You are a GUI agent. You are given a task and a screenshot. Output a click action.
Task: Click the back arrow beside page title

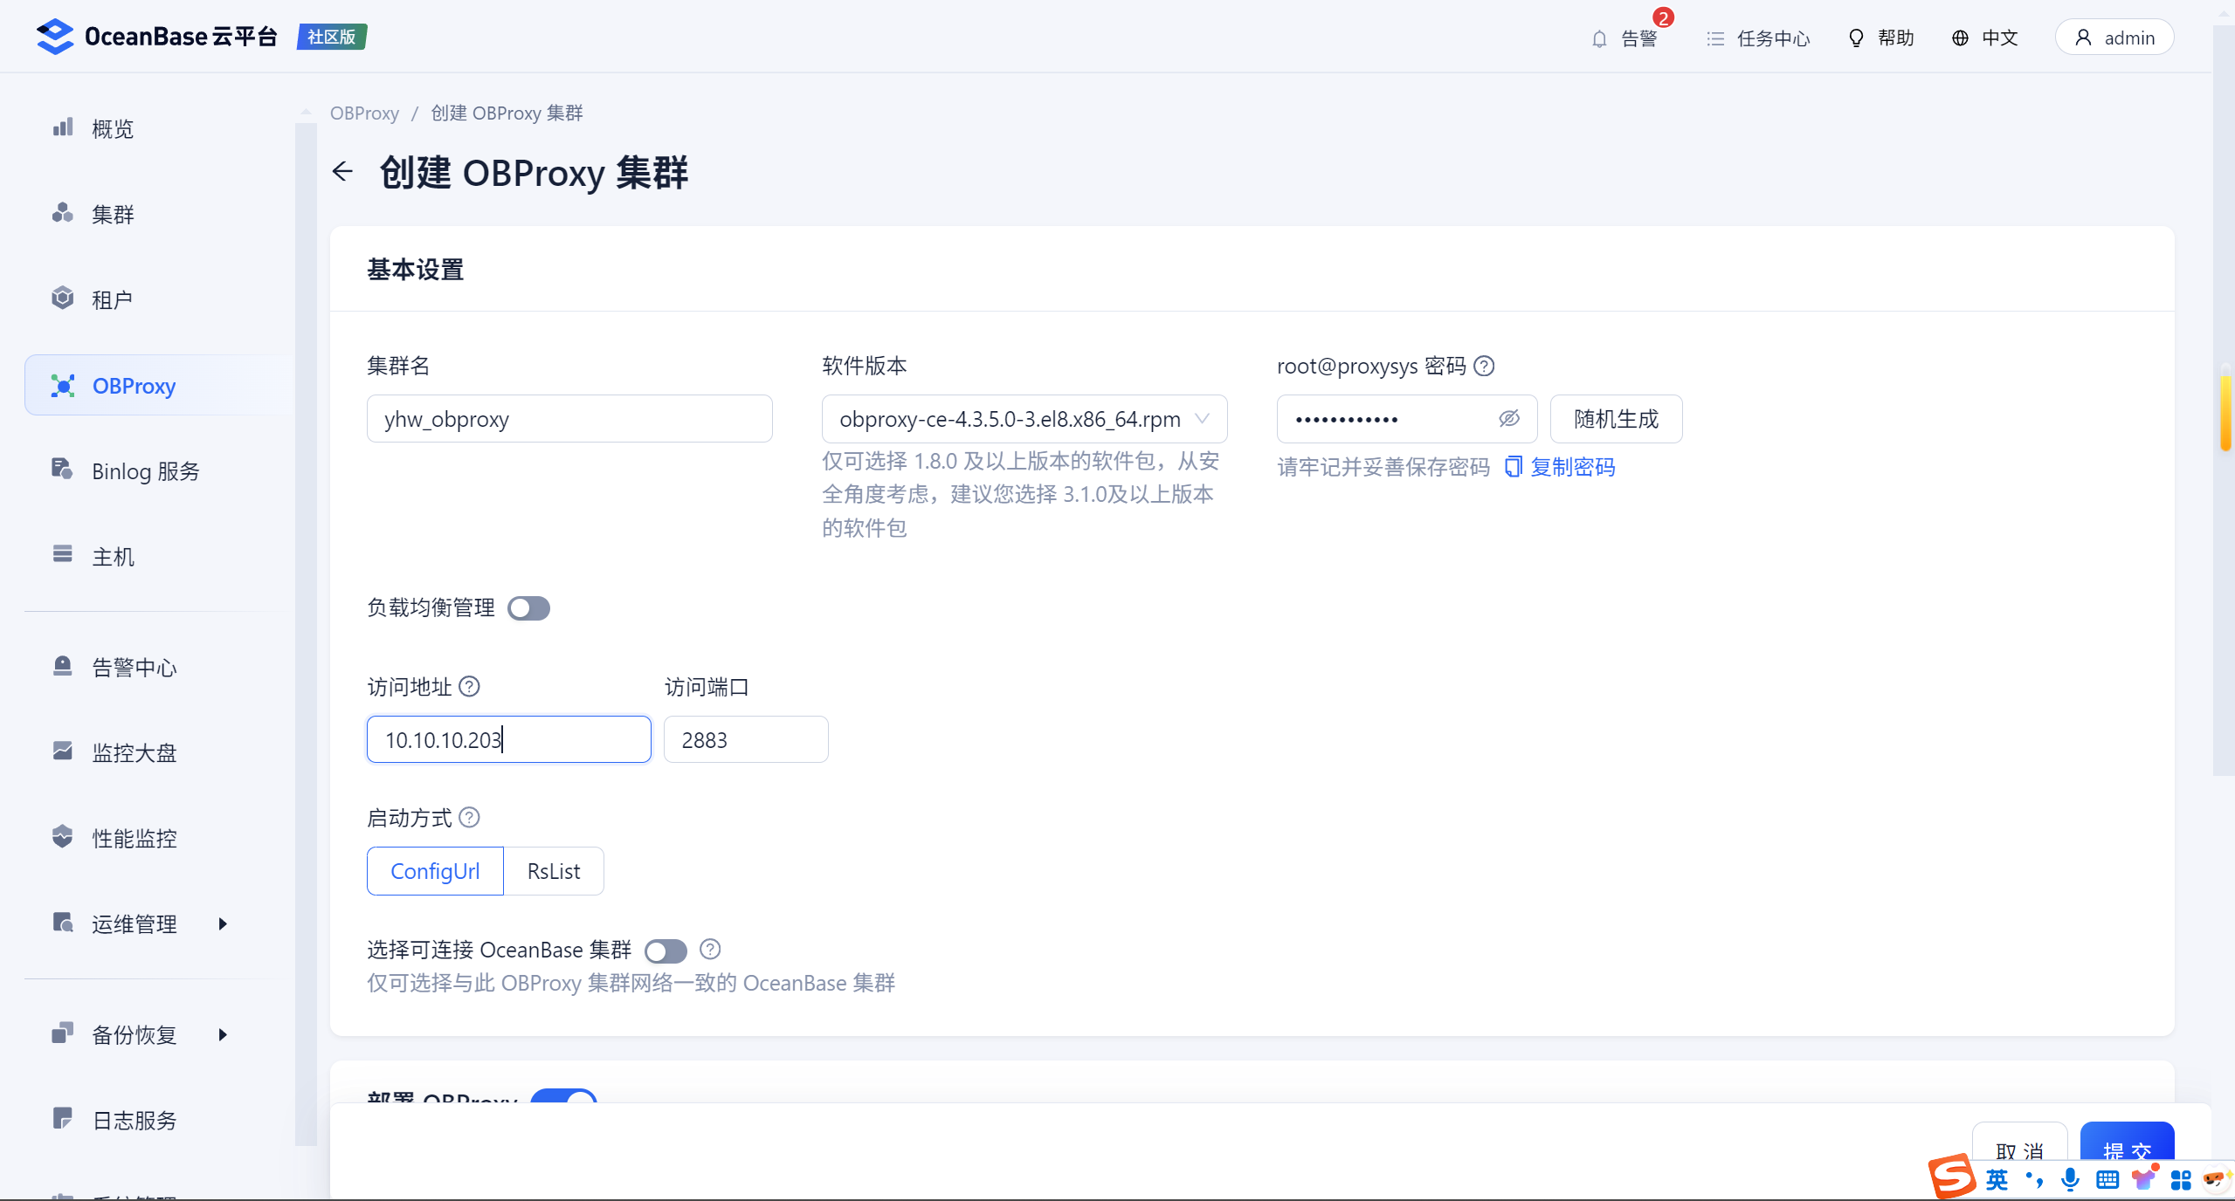point(342,171)
